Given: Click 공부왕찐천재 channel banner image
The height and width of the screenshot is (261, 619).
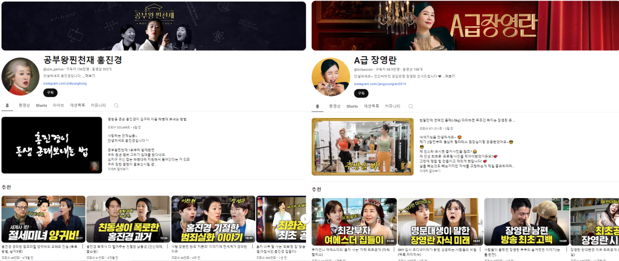Looking at the screenshot, I should tap(153, 25).
